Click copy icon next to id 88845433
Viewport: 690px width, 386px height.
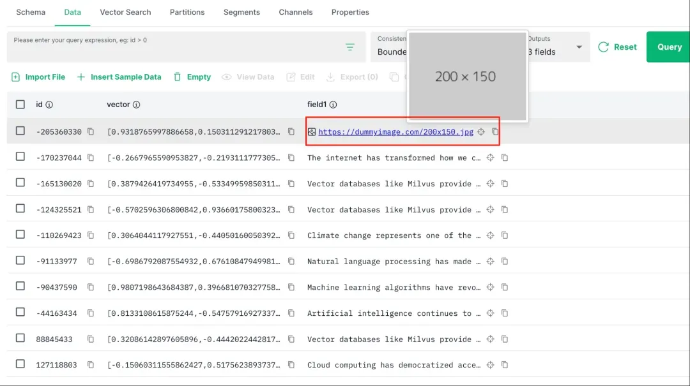(x=91, y=339)
